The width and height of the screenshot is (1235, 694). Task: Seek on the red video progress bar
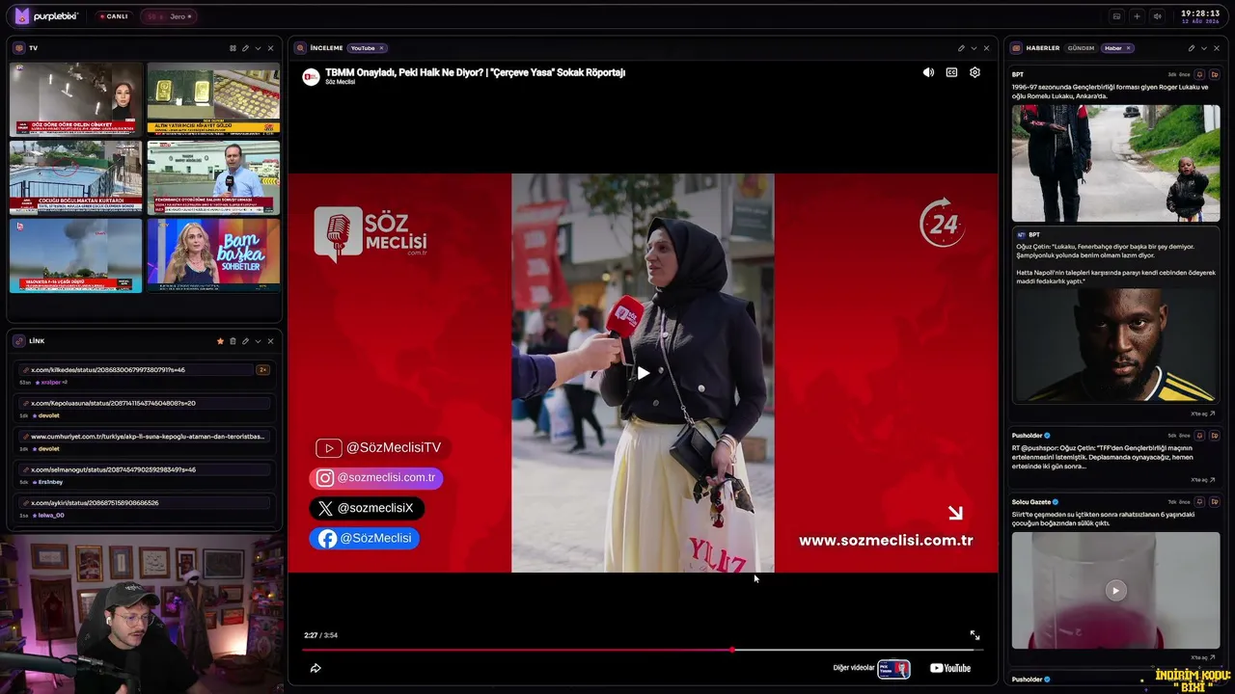point(643,650)
